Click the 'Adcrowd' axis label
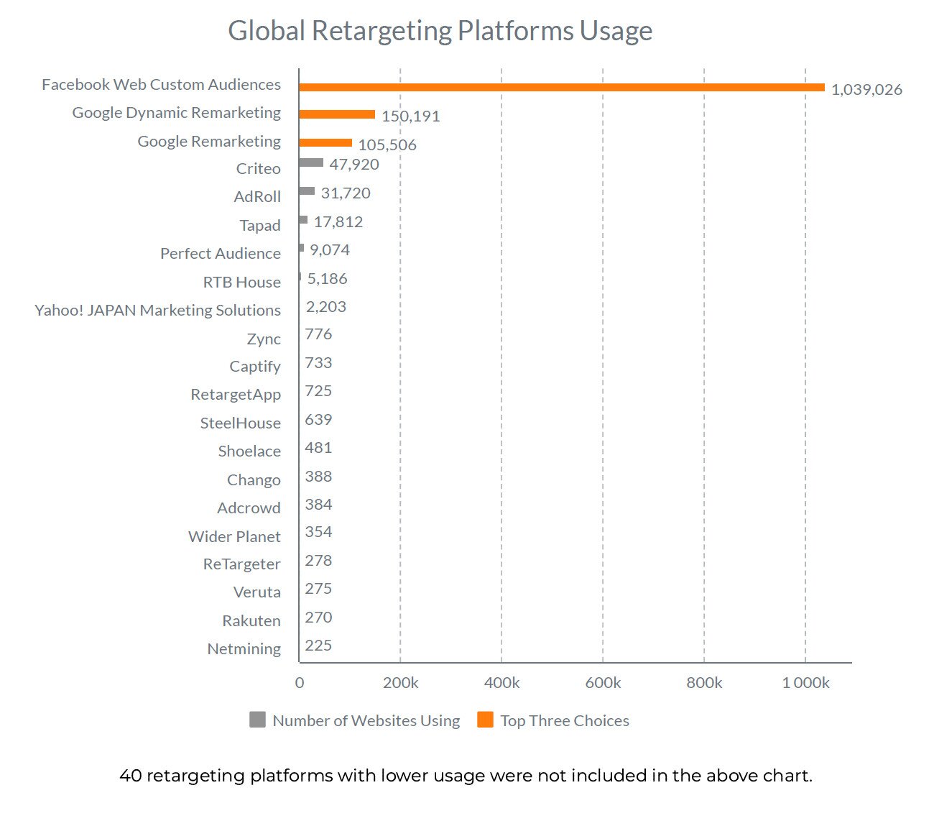The width and height of the screenshot is (934, 821). [249, 508]
